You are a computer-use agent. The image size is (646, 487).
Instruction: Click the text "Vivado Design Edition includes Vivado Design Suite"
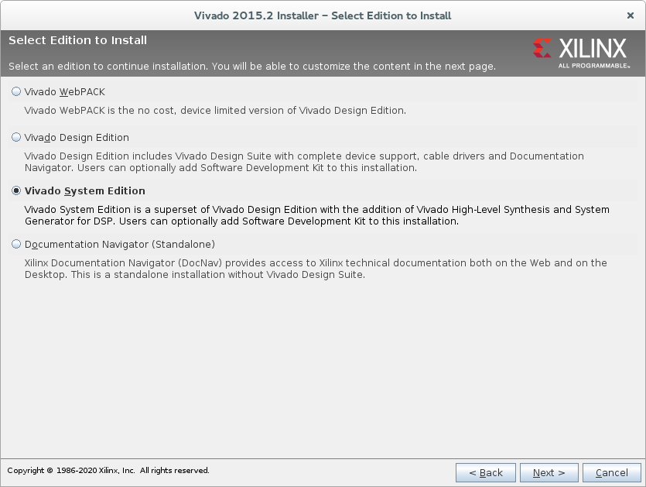(x=148, y=156)
